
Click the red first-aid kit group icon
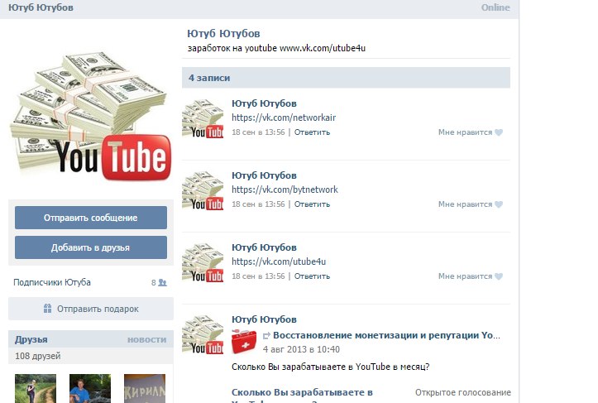coord(244,342)
